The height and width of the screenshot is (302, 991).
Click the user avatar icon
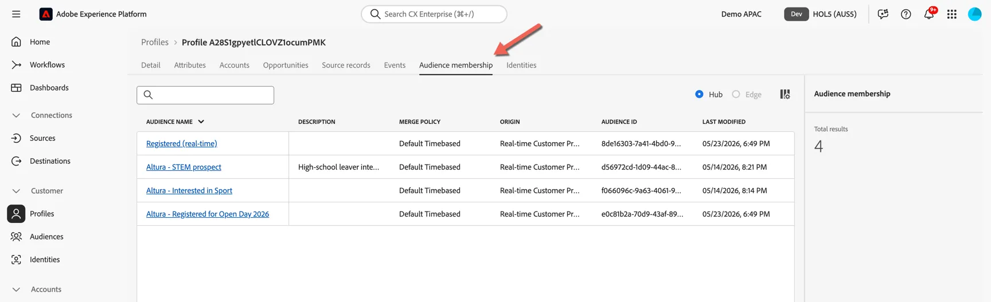(975, 14)
